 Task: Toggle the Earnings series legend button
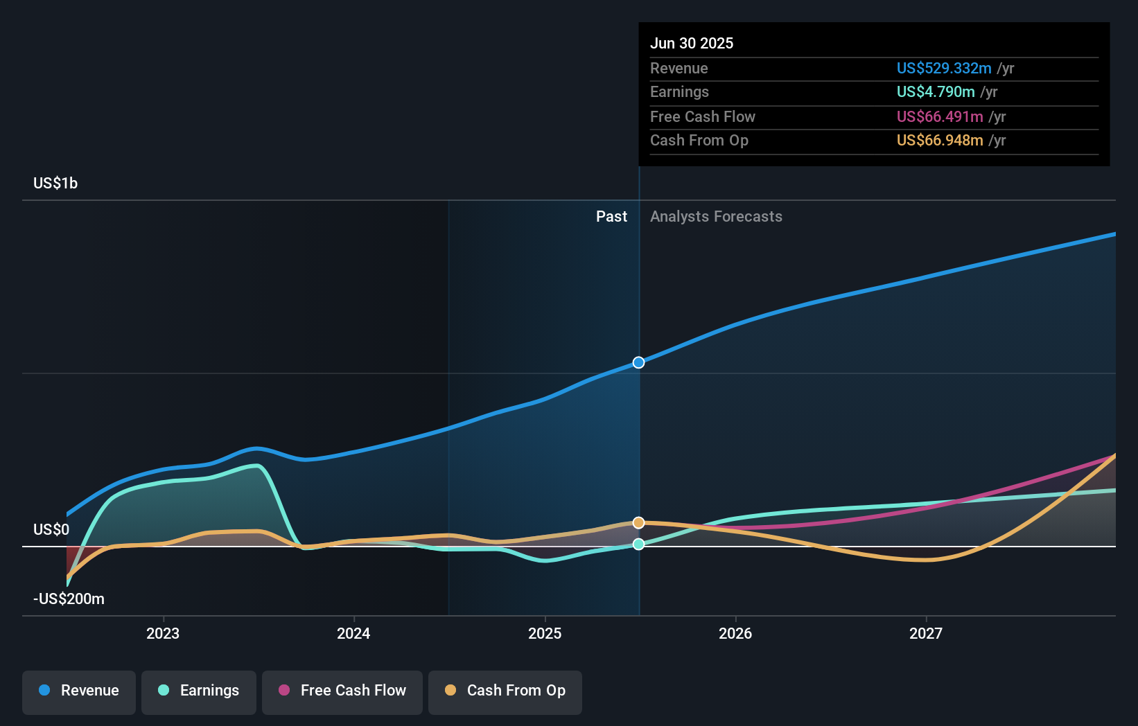(x=199, y=691)
